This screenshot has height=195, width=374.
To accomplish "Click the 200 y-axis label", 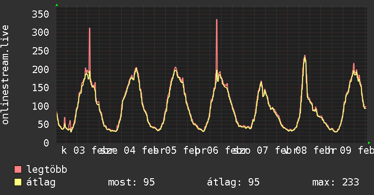I will [x=40, y=69].
